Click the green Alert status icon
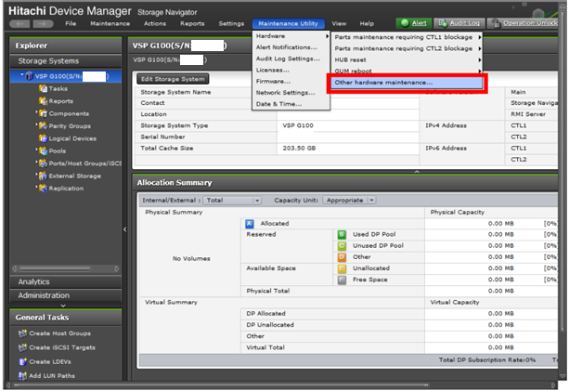 pyautogui.click(x=405, y=23)
